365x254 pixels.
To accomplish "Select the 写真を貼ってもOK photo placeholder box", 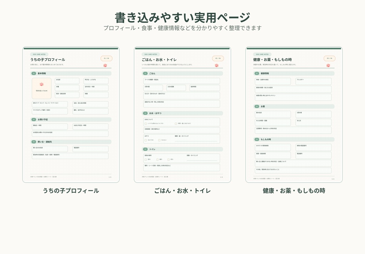I will (42, 88).
